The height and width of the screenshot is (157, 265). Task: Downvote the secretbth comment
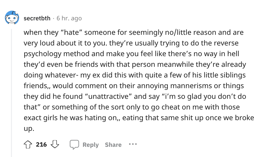(55, 145)
